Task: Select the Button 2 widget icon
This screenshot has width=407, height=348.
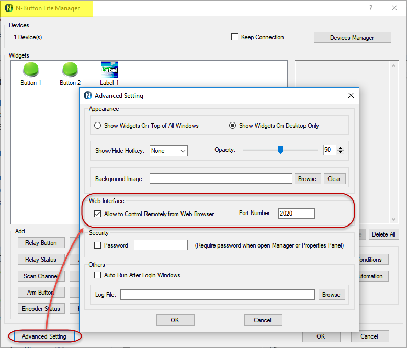Action: pos(70,70)
